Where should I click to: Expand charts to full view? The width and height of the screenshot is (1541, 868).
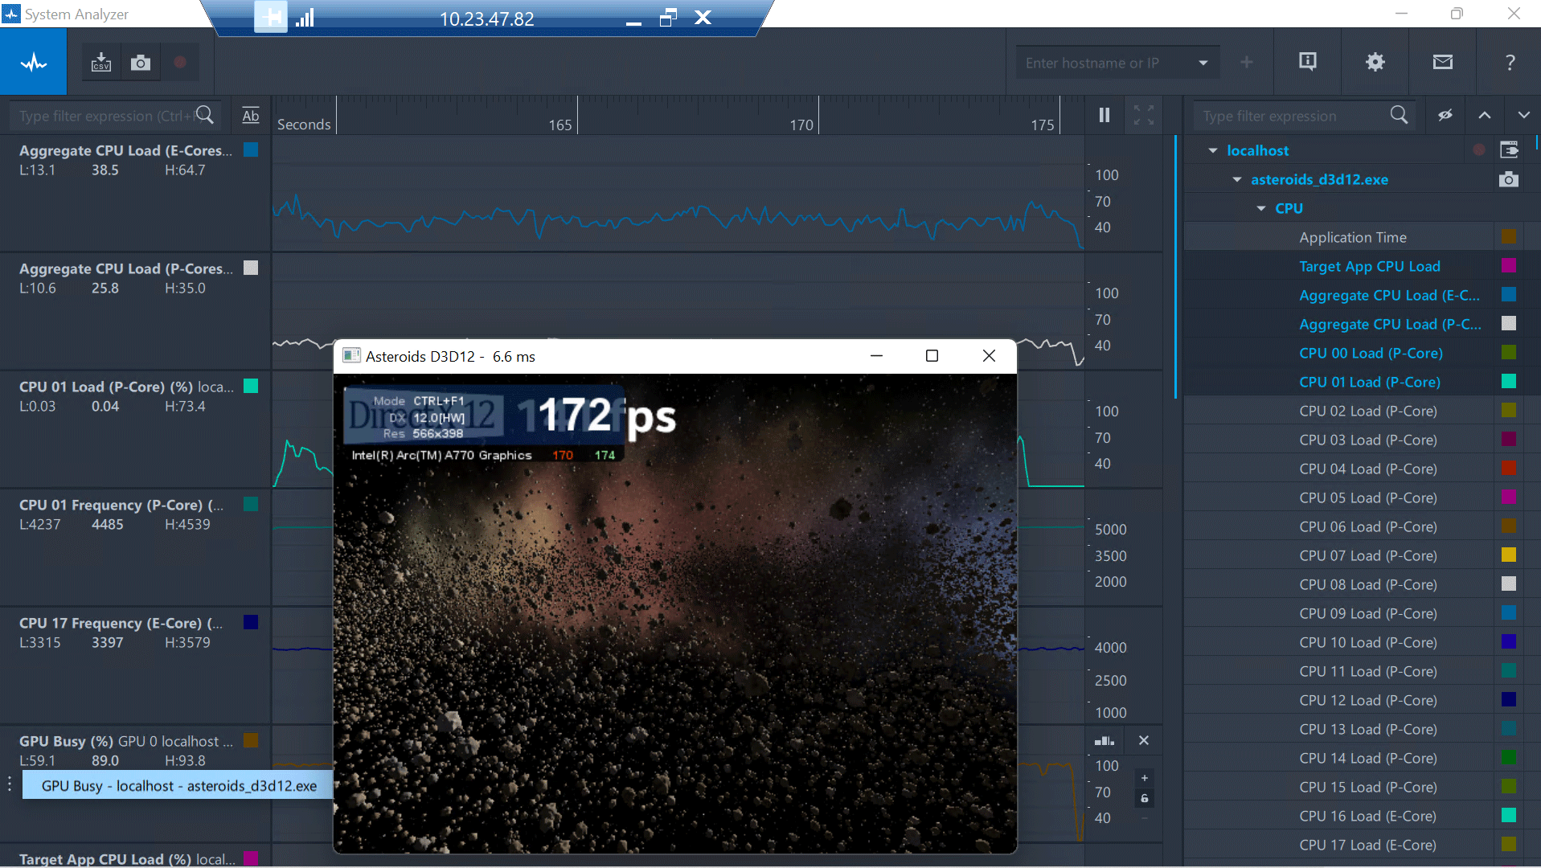(1144, 115)
